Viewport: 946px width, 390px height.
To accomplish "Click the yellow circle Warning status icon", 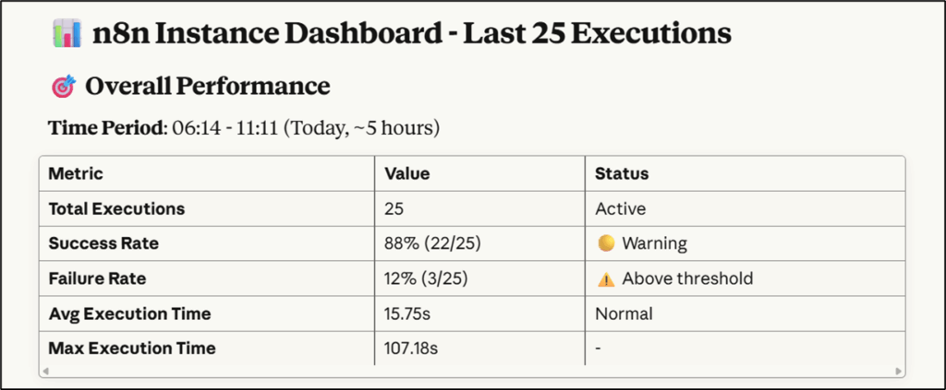I will pyautogui.click(x=606, y=243).
